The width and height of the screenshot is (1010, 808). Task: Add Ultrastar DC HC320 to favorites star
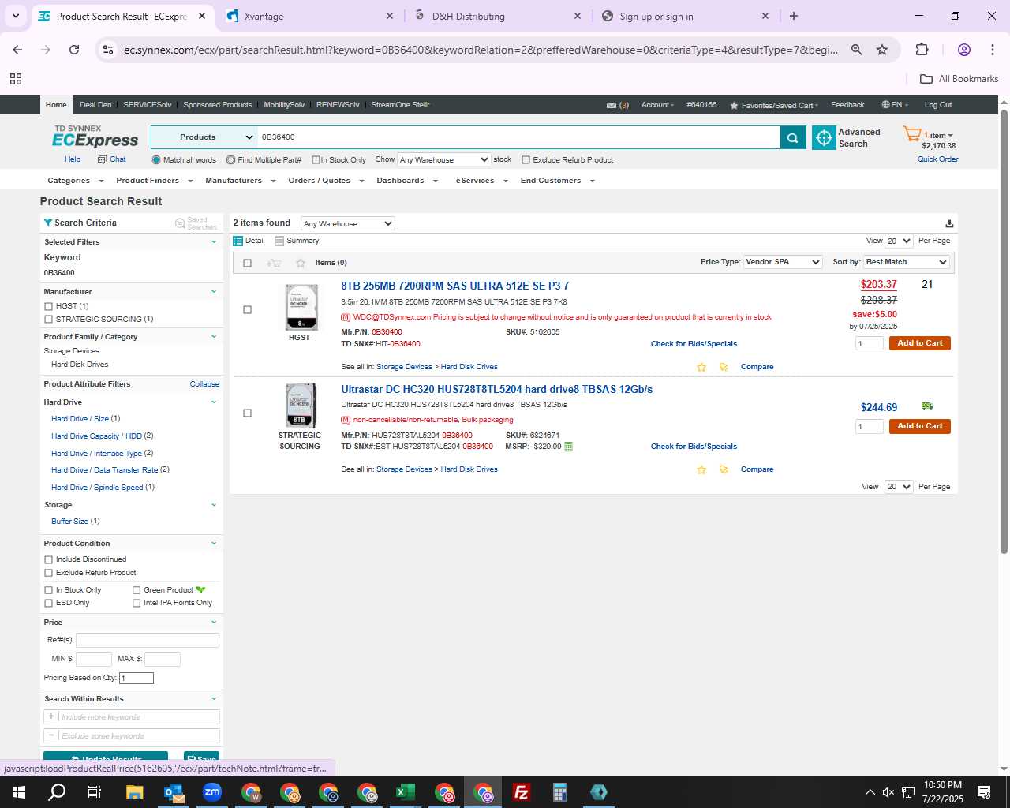[701, 469]
